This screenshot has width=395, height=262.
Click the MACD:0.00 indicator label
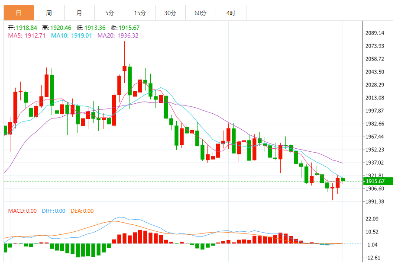pos(22,211)
